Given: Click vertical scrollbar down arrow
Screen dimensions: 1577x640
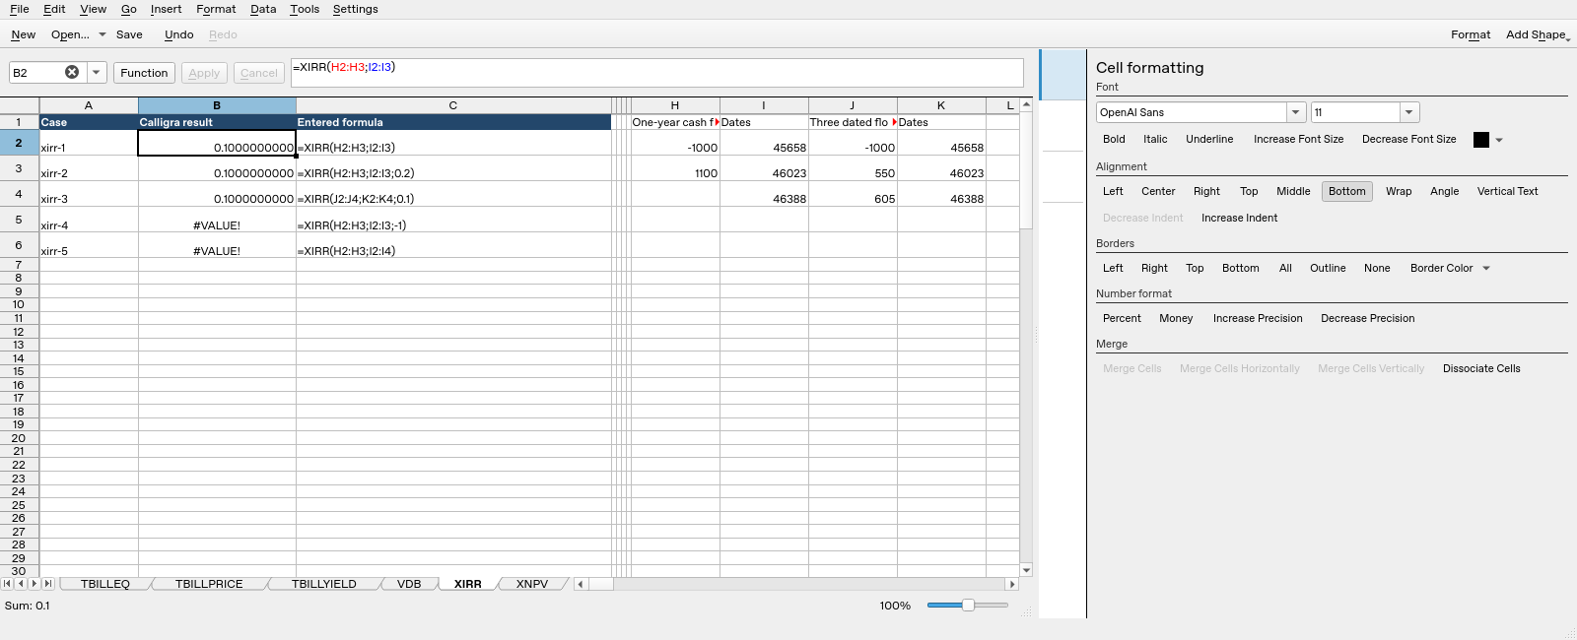Looking at the screenshot, I should click(1026, 570).
